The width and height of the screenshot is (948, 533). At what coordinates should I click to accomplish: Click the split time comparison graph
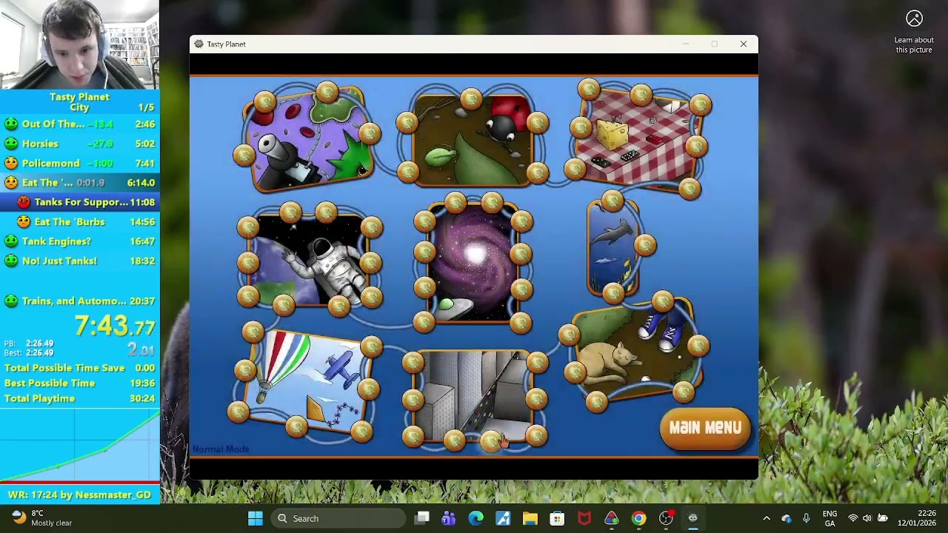coord(79,444)
